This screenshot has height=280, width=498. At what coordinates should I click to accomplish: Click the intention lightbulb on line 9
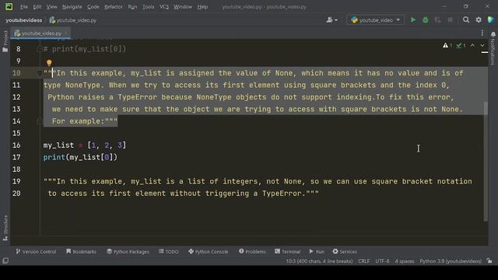49,62
